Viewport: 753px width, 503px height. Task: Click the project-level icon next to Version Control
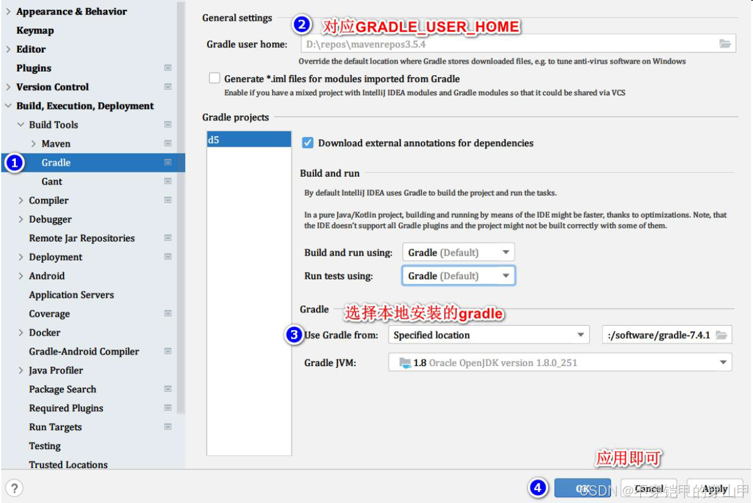pos(168,87)
